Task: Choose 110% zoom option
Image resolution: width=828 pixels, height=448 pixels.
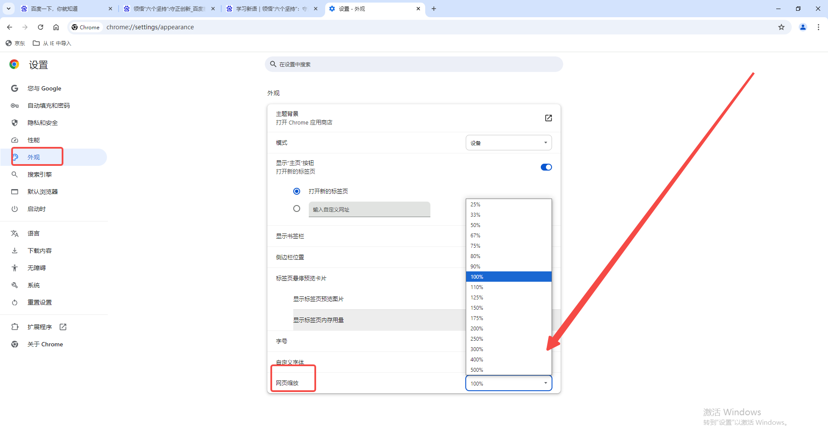Action: pyautogui.click(x=508, y=287)
